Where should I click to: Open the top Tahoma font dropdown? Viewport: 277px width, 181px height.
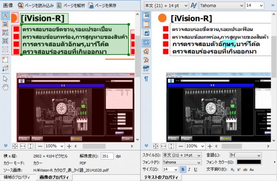(x=222, y=5)
